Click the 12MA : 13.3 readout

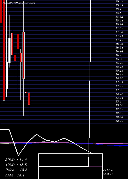pyautogui.click(x=16, y=165)
